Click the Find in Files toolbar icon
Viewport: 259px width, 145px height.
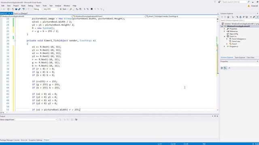tap(71, 9)
